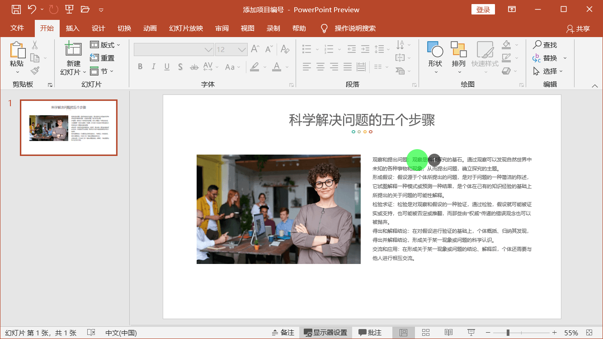Toggle text shadow

180,67
